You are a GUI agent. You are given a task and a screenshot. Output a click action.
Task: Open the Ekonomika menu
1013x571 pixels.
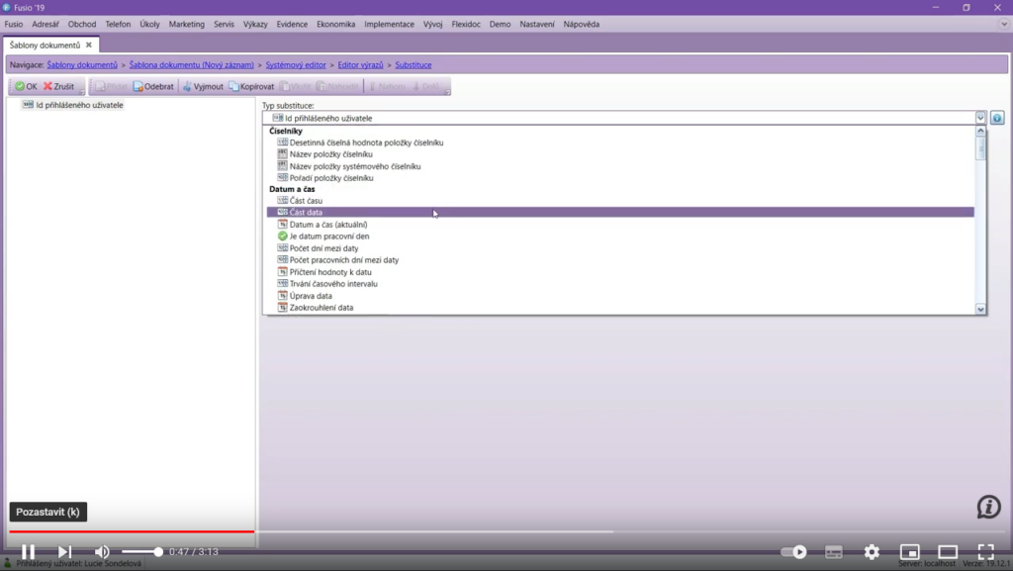click(x=336, y=24)
